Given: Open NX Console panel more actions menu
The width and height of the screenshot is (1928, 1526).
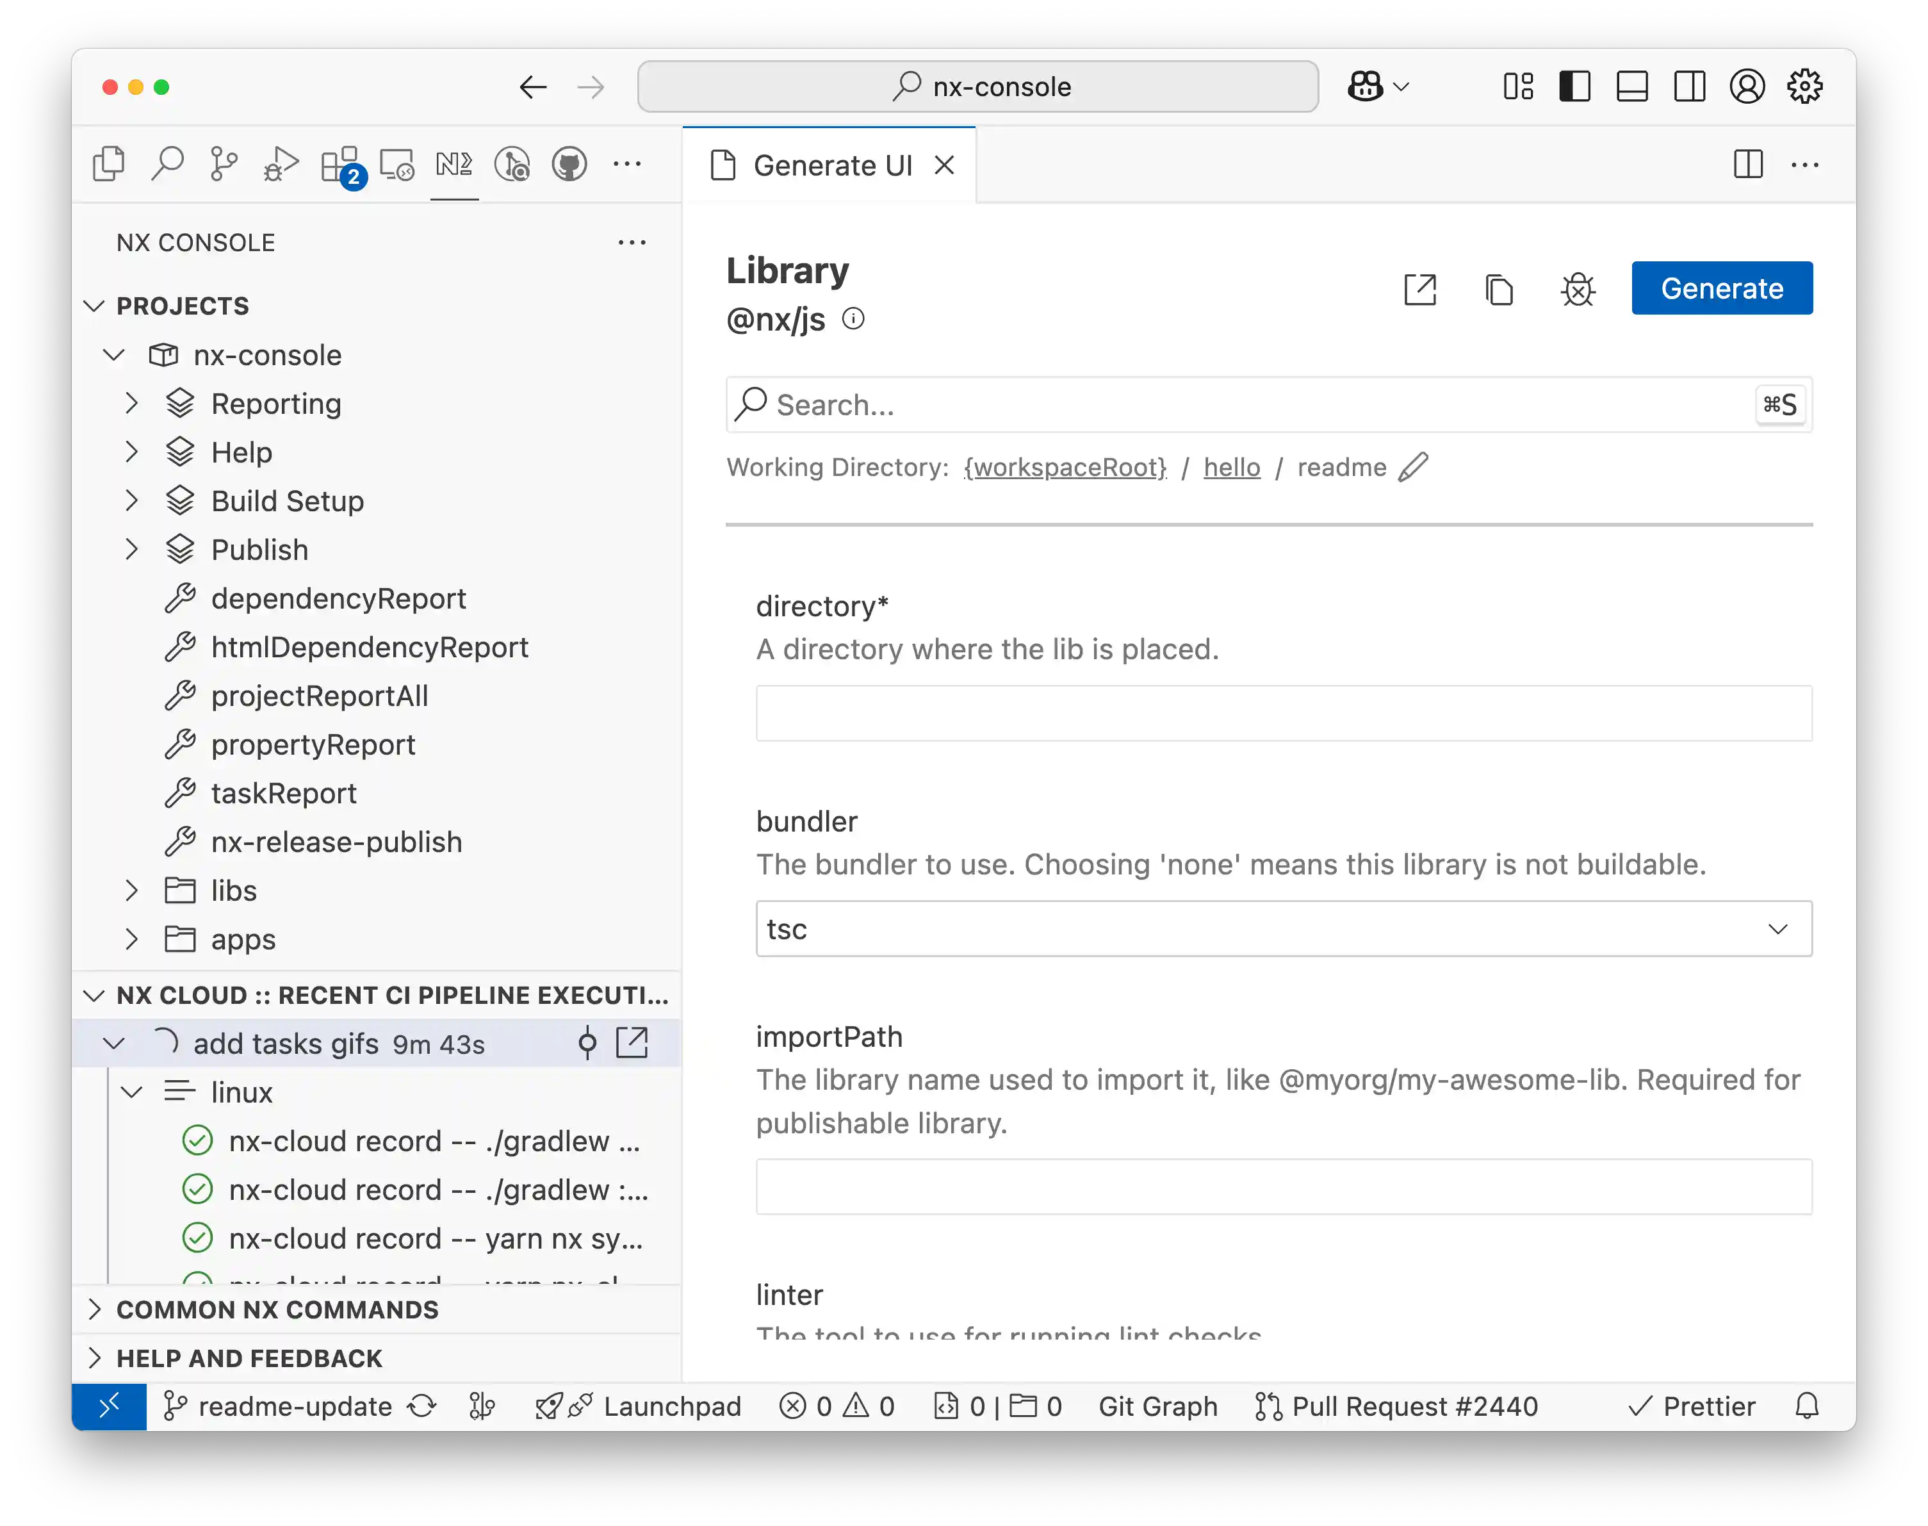Looking at the screenshot, I should pyautogui.click(x=632, y=243).
